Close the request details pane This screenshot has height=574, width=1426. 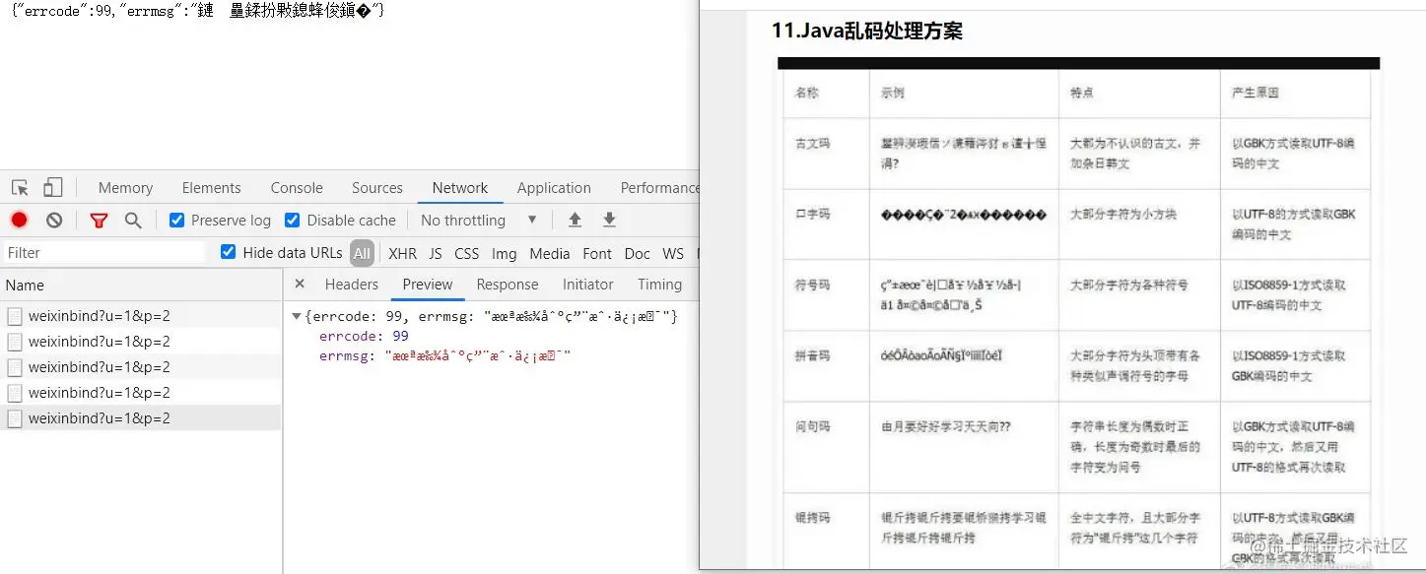click(x=300, y=284)
